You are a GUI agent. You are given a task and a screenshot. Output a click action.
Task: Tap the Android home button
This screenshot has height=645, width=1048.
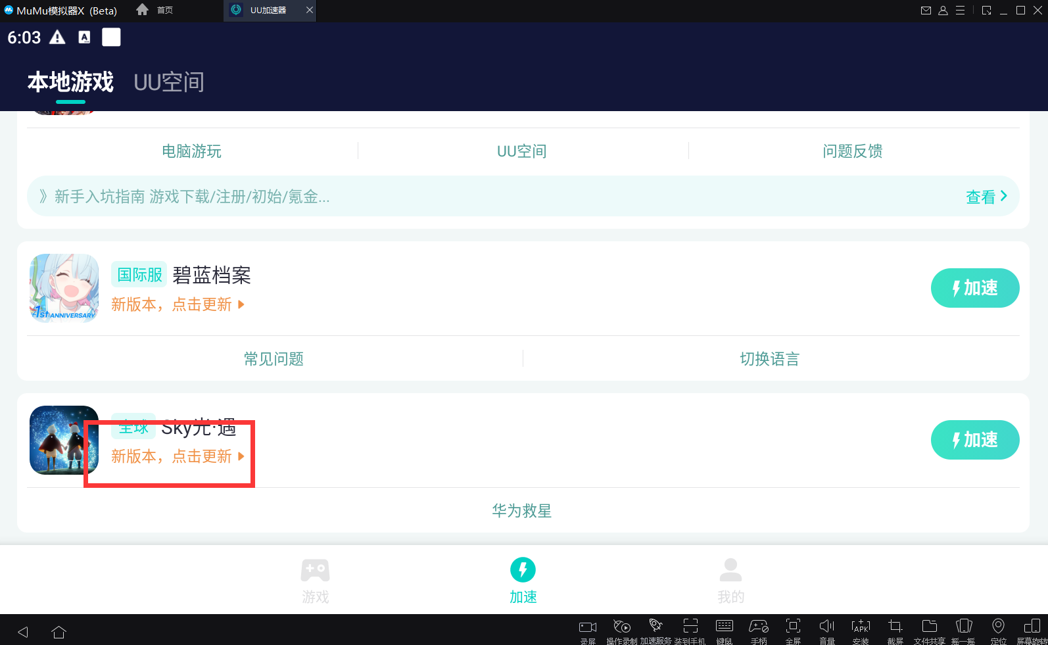tap(59, 632)
